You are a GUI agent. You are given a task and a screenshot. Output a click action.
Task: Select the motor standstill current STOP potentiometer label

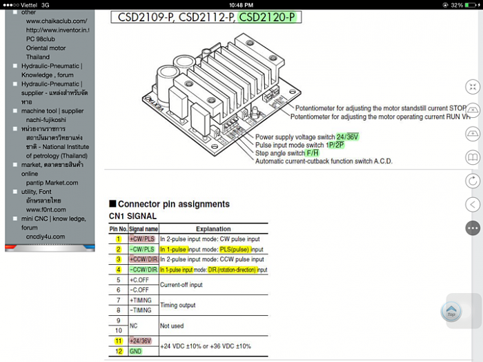tap(381, 108)
